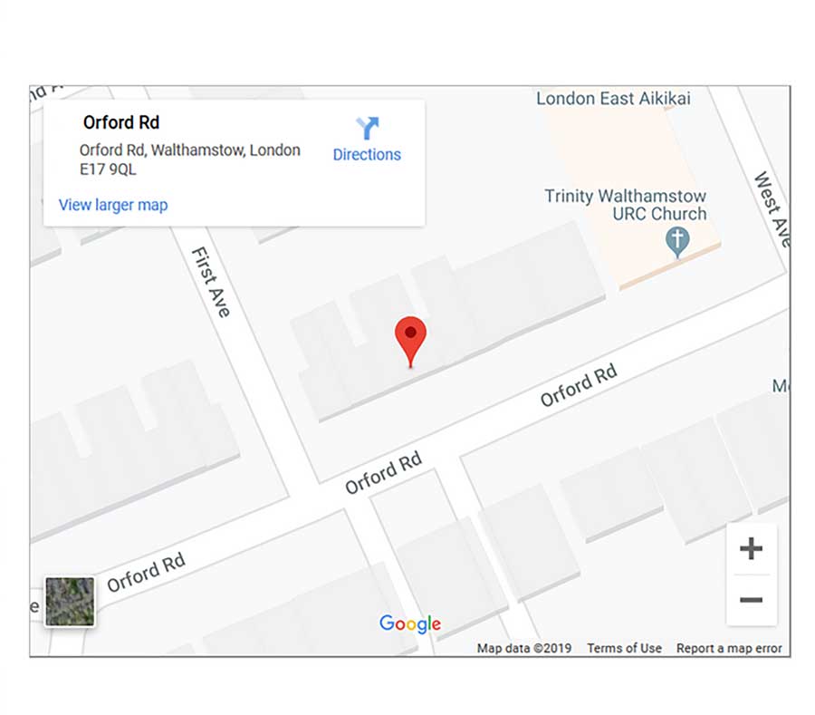Image resolution: width=815 pixels, height=715 pixels.
Task: Click the Orford Rd place title
Action: point(121,122)
